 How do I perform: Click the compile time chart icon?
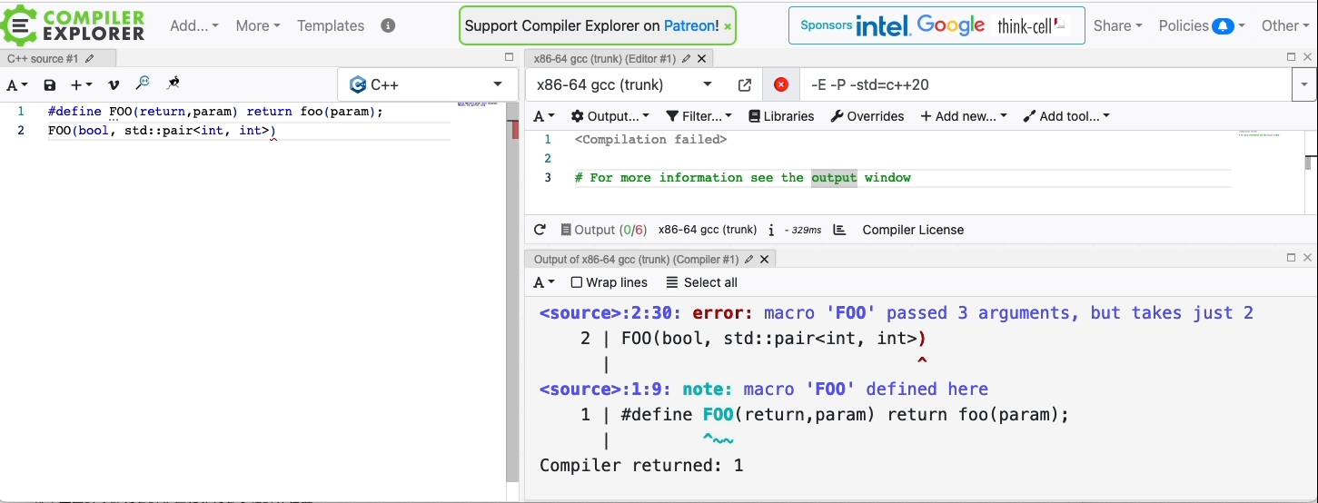tap(839, 230)
